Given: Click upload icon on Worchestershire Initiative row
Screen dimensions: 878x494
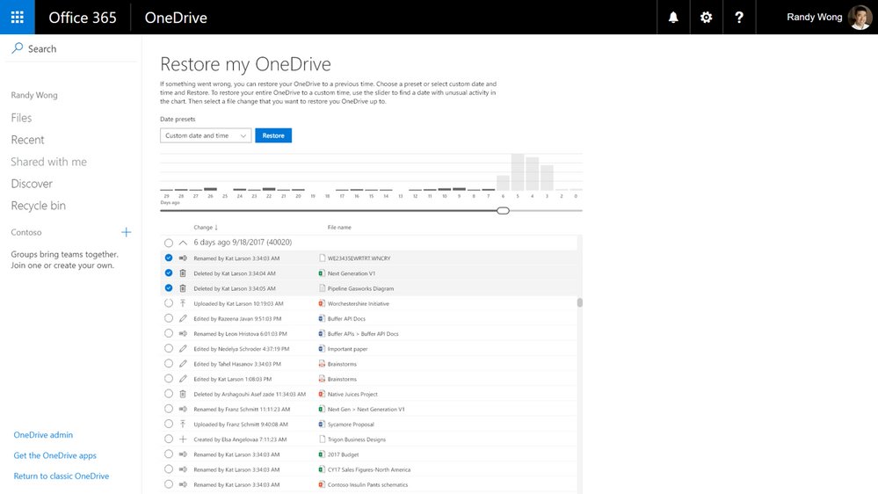Looking at the screenshot, I should pyautogui.click(x=183, y=303).
